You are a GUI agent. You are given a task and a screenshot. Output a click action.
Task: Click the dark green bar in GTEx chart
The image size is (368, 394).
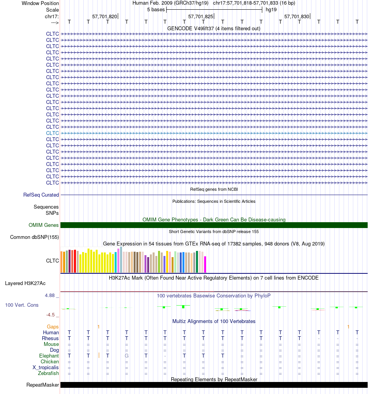click(197, 262)
